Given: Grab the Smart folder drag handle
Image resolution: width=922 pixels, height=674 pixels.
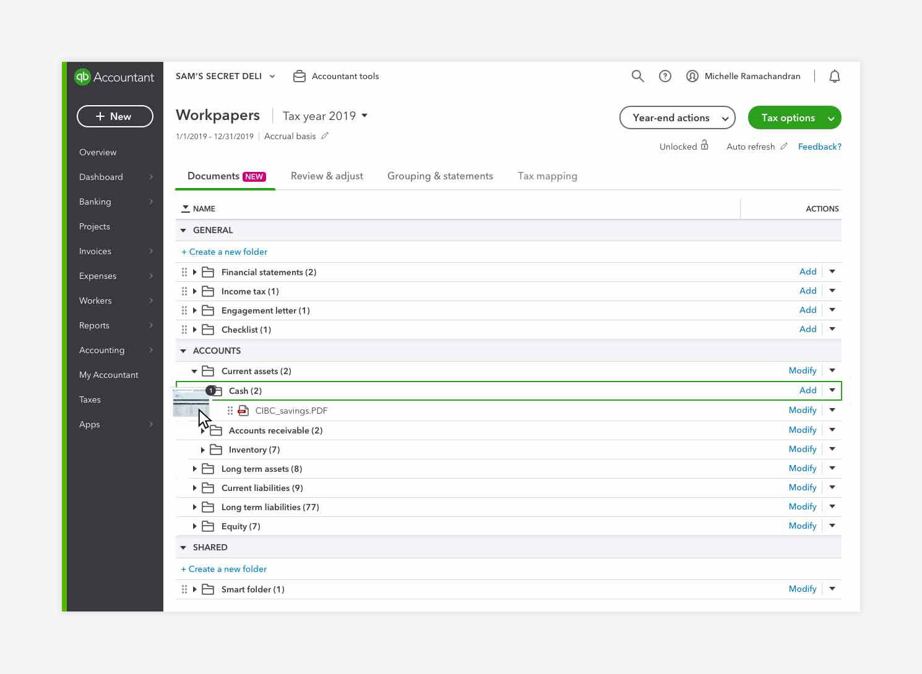Looking at the screenshot, I should pyautogui.click(x=184, y=589).
